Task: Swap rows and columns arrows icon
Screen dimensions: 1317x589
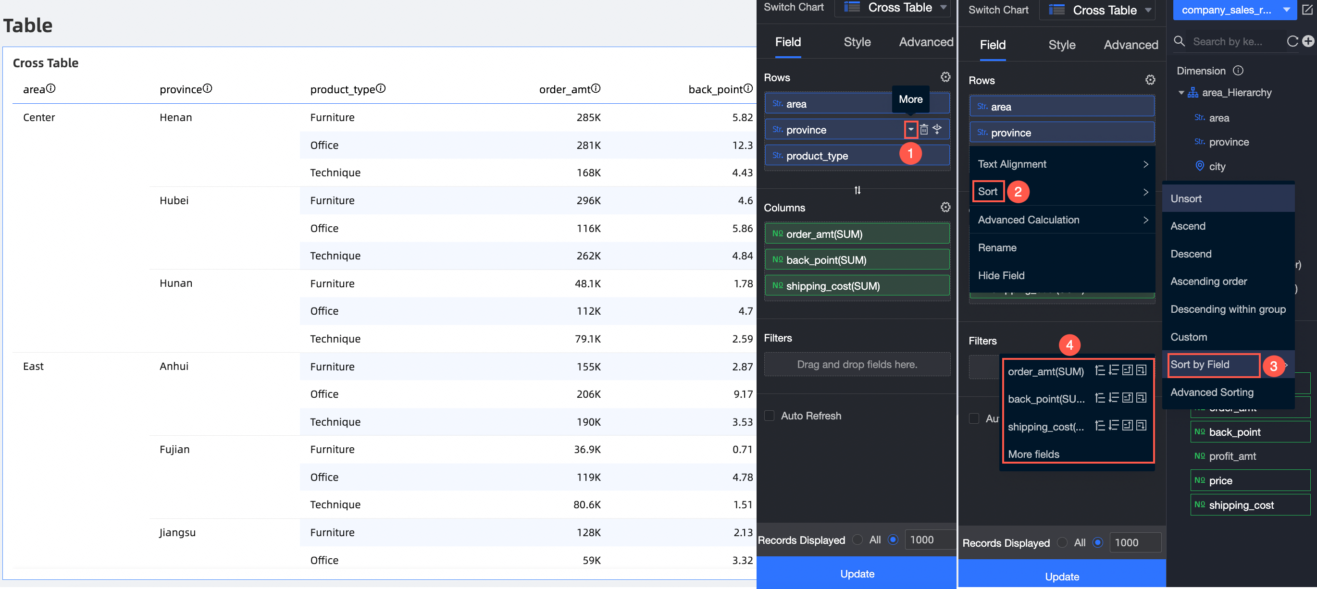Action: click(857, 190)
